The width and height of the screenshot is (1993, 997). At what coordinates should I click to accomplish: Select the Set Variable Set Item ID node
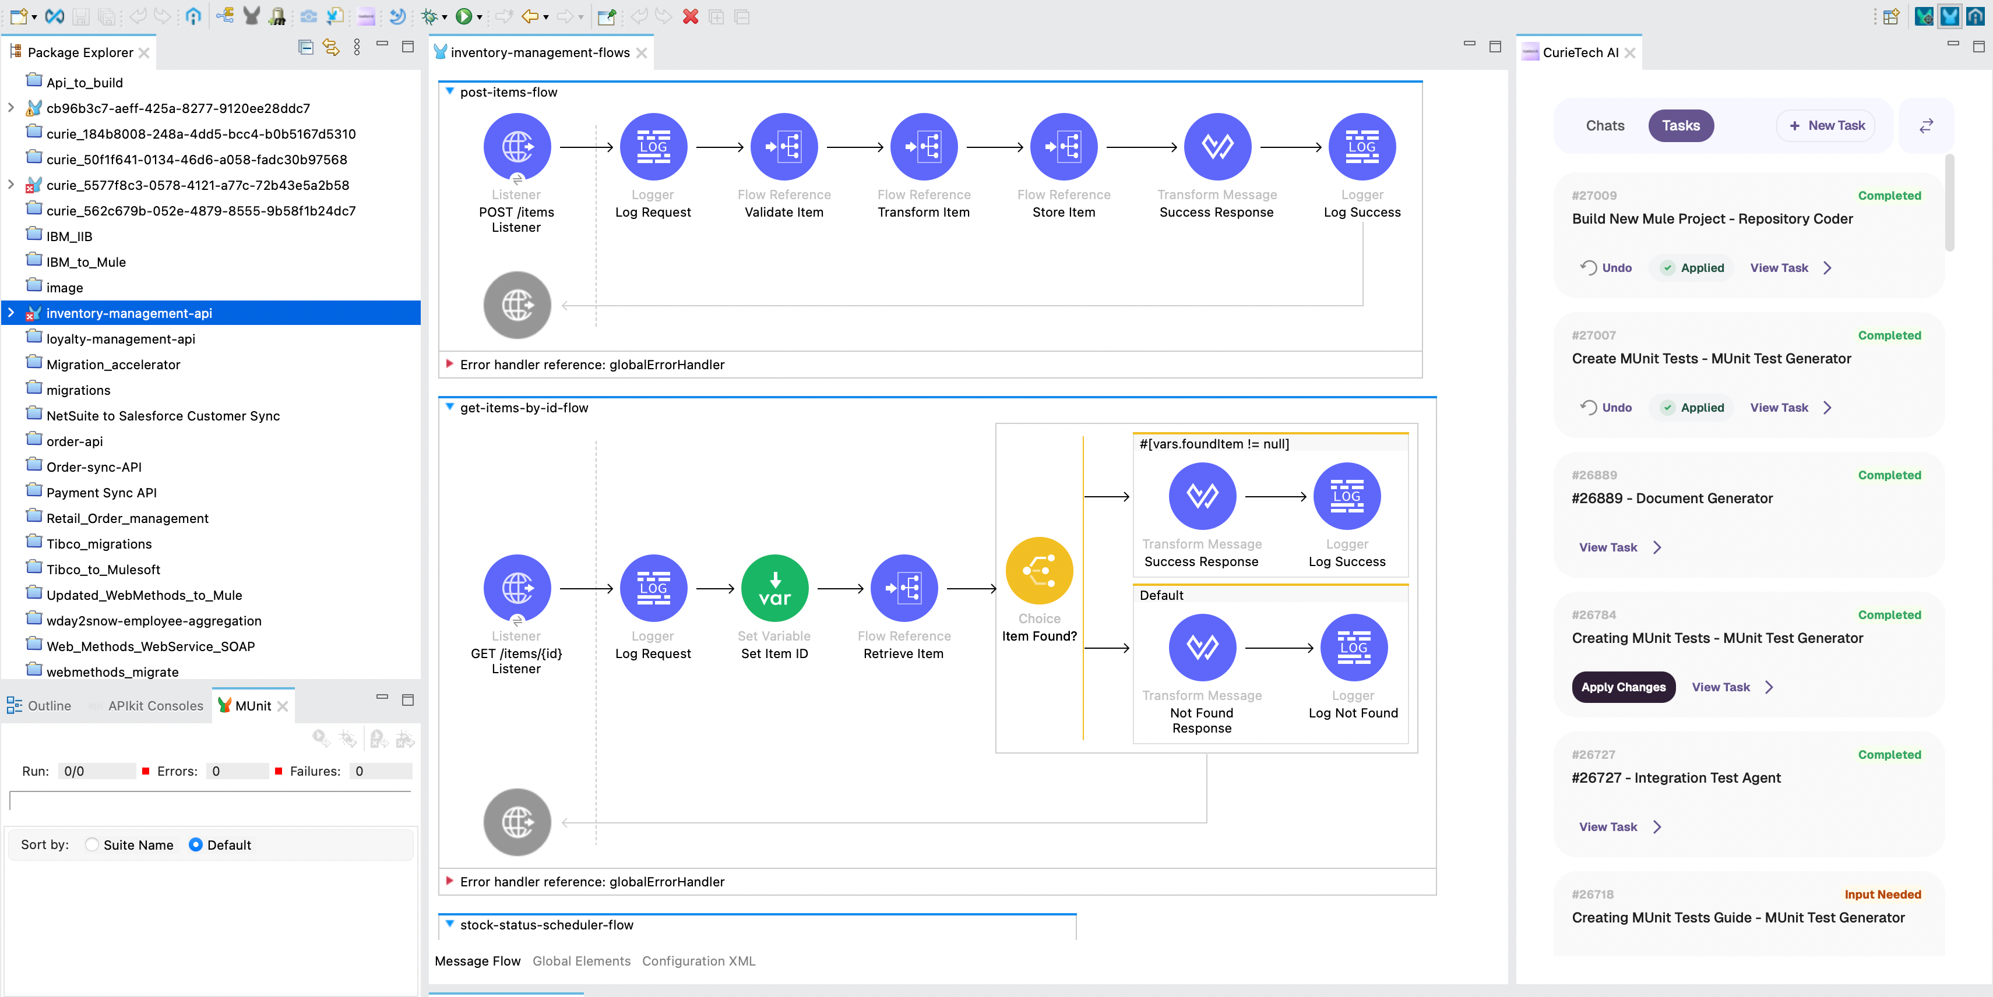pos(774,589)
